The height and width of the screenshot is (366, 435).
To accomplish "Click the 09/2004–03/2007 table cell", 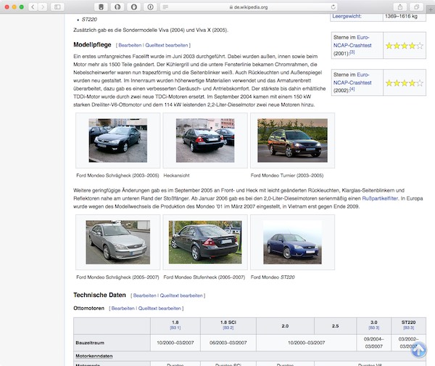I will coord(373,343).
